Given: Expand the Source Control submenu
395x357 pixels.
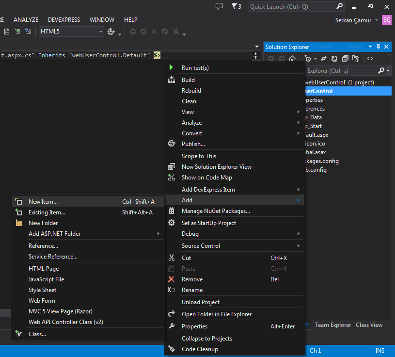Looking at the screenshot, I should 234,246.
